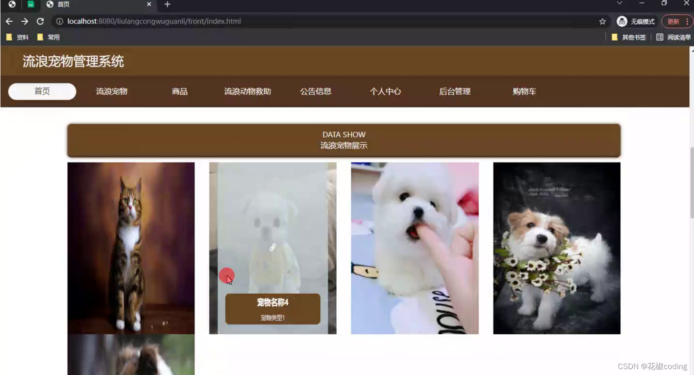Image resolution: width=694 pixels, height=375 pixels.
Task: Open the 购物车 navigation item
Action: (x=524, y=91)
